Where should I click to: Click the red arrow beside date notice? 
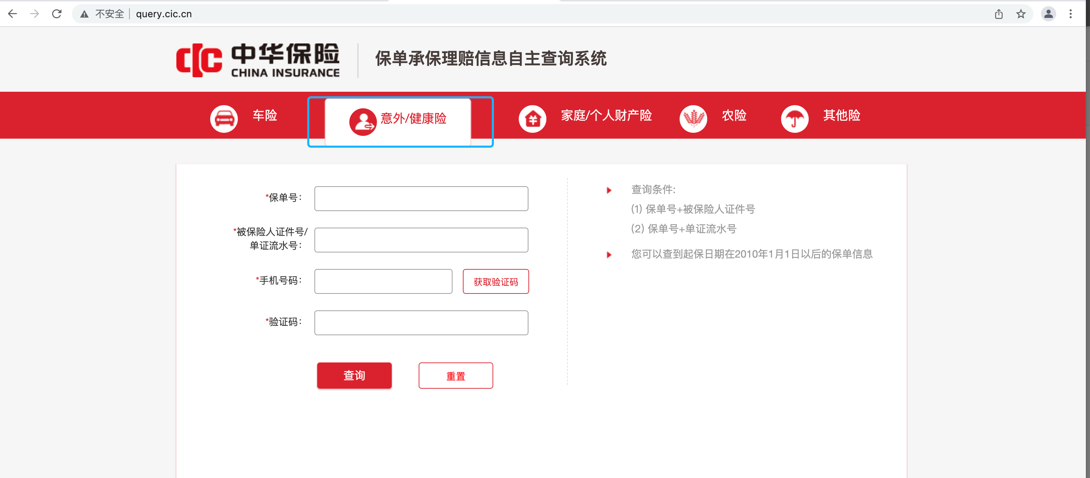pos(609,255)
